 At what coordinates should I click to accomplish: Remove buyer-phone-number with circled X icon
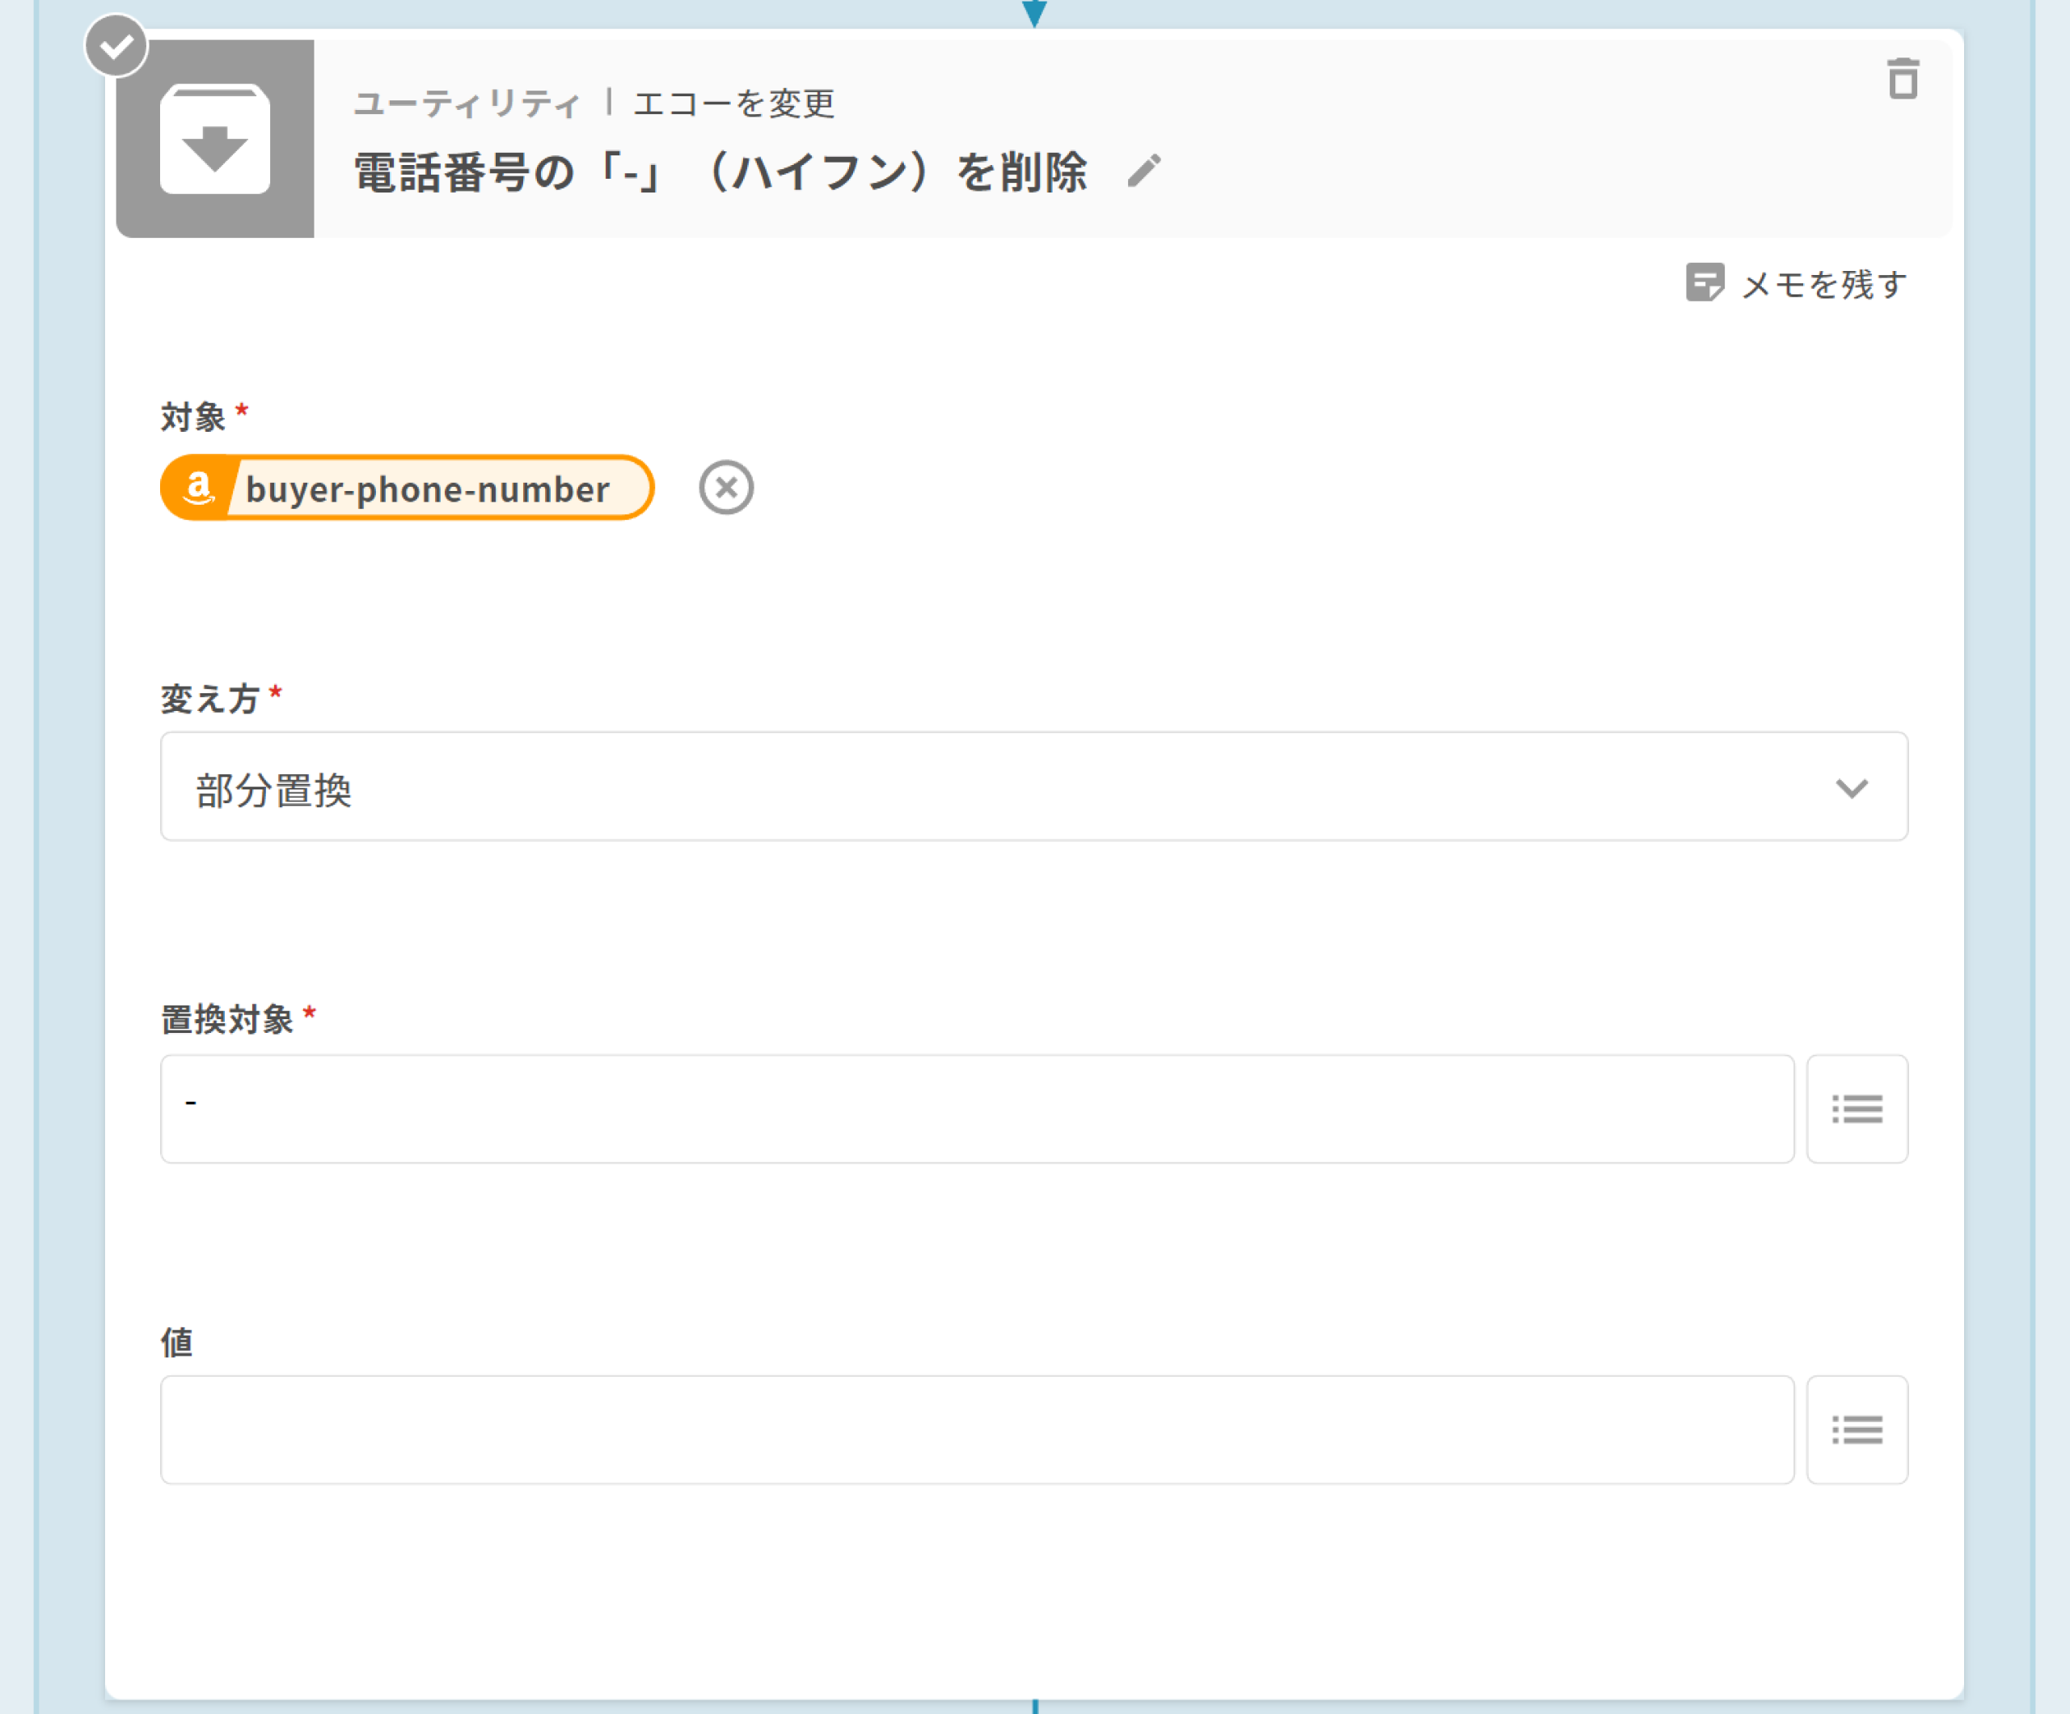[x=726, y=487]
